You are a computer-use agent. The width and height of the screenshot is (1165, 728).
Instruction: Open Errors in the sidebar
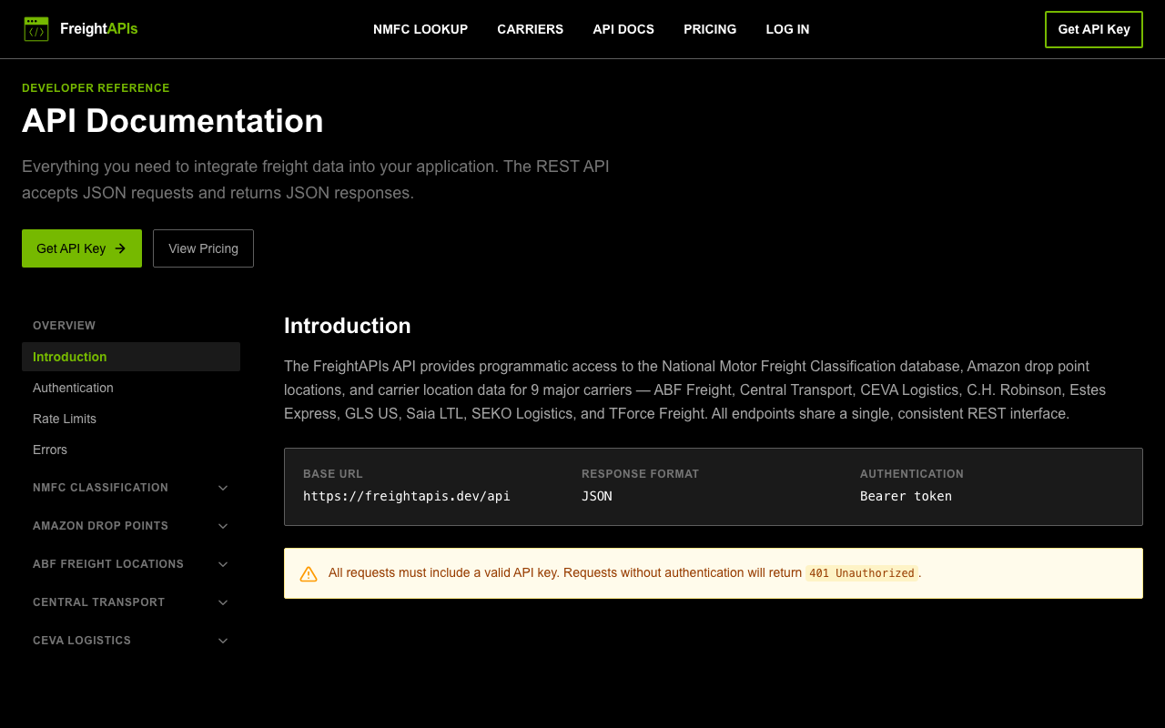pyautogui.click(x=131, y=450)
